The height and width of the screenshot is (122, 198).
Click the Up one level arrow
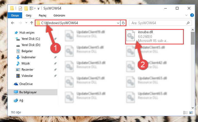click(x=32, y=23)
